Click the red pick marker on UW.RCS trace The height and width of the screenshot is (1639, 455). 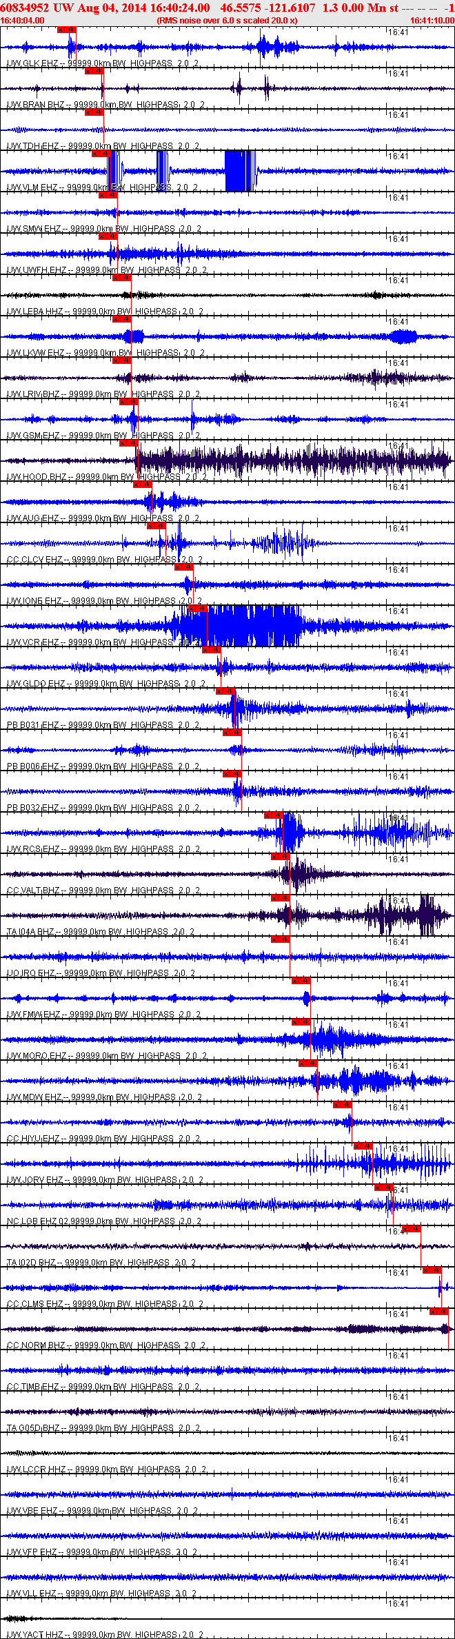coord(274,815)
